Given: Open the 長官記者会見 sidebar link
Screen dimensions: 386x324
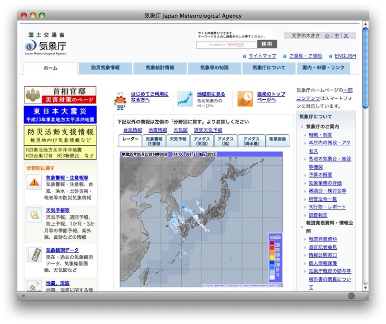Looking at the screenshot, I should [323, 247].
